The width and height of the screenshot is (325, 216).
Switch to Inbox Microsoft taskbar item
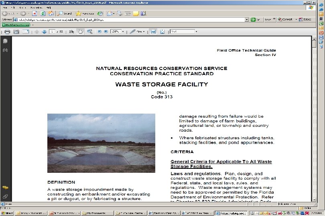coord(31,213)
